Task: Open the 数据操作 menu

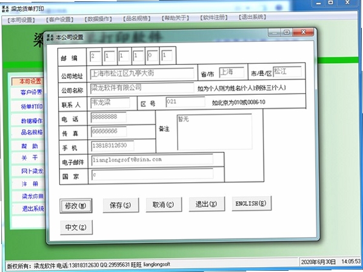Action: coord(98,19)
